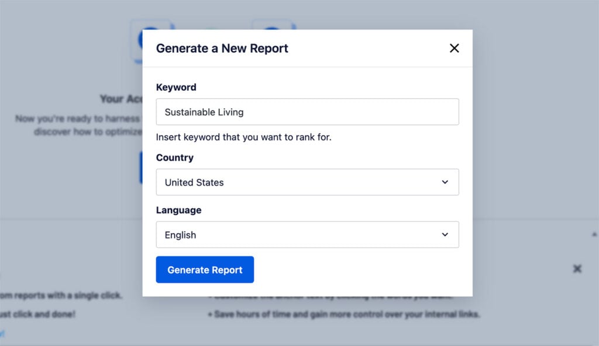Click the Keyword input field
This screenshot has width=599, height=346.
[307, 112]
